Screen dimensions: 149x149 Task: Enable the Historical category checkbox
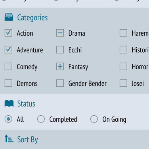click(x=123, y=50)
